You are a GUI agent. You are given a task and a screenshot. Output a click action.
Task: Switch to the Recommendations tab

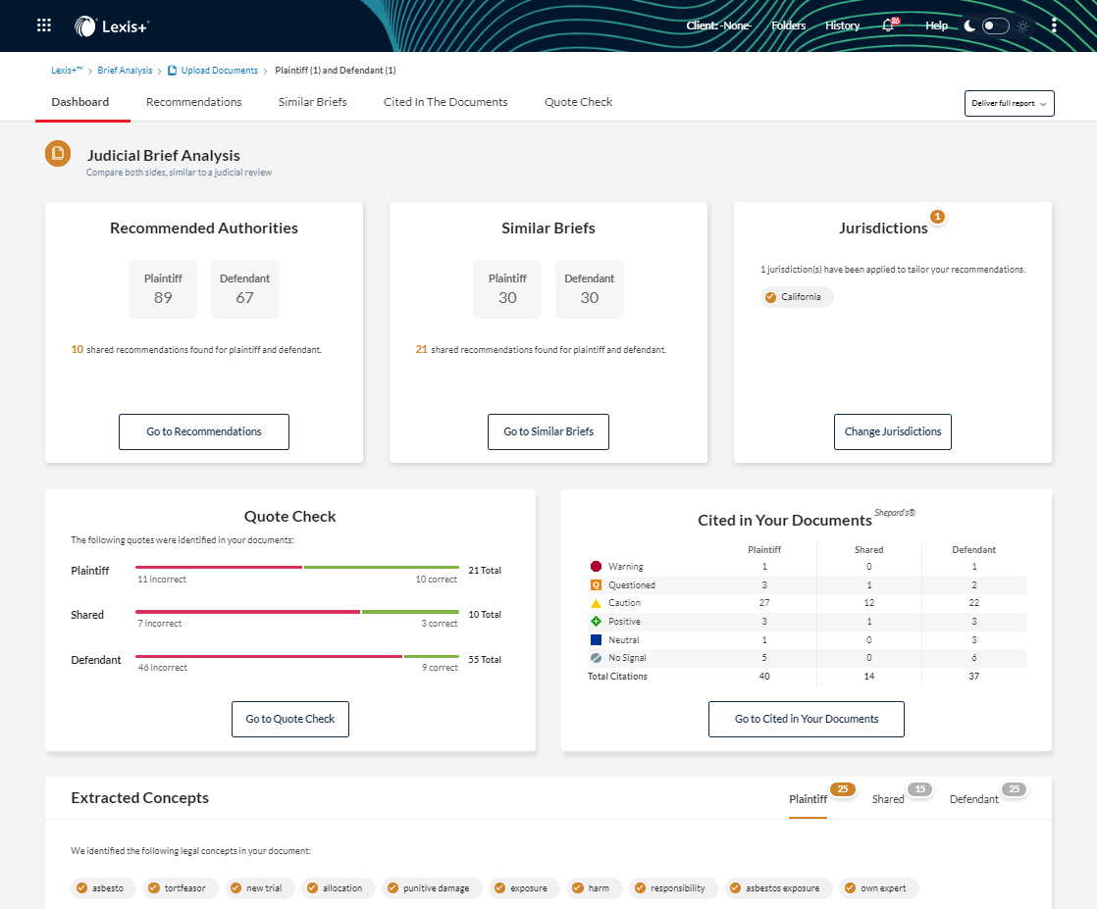193,102
